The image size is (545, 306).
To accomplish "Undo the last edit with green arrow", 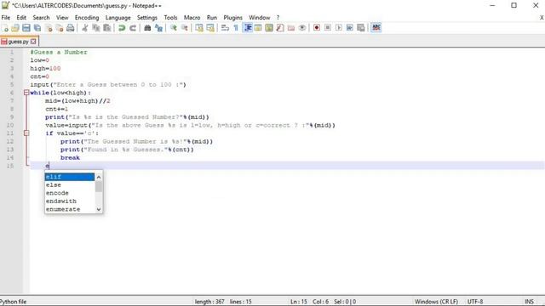I will tap(122, 28).
